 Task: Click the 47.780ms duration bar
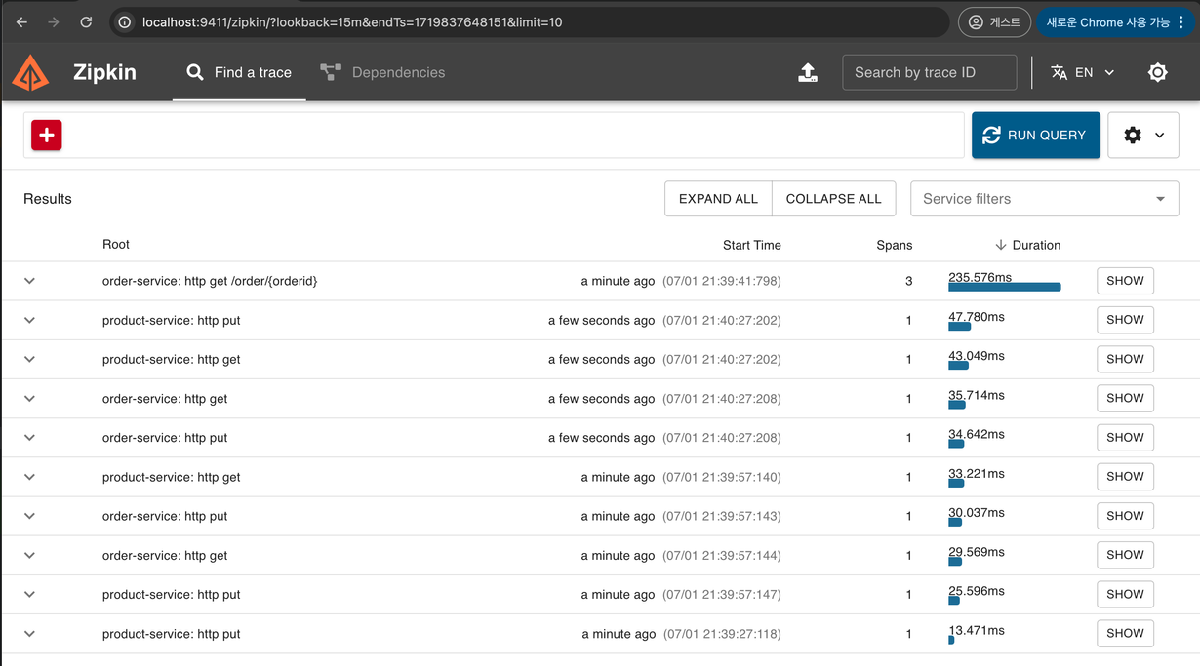point(959,327)
